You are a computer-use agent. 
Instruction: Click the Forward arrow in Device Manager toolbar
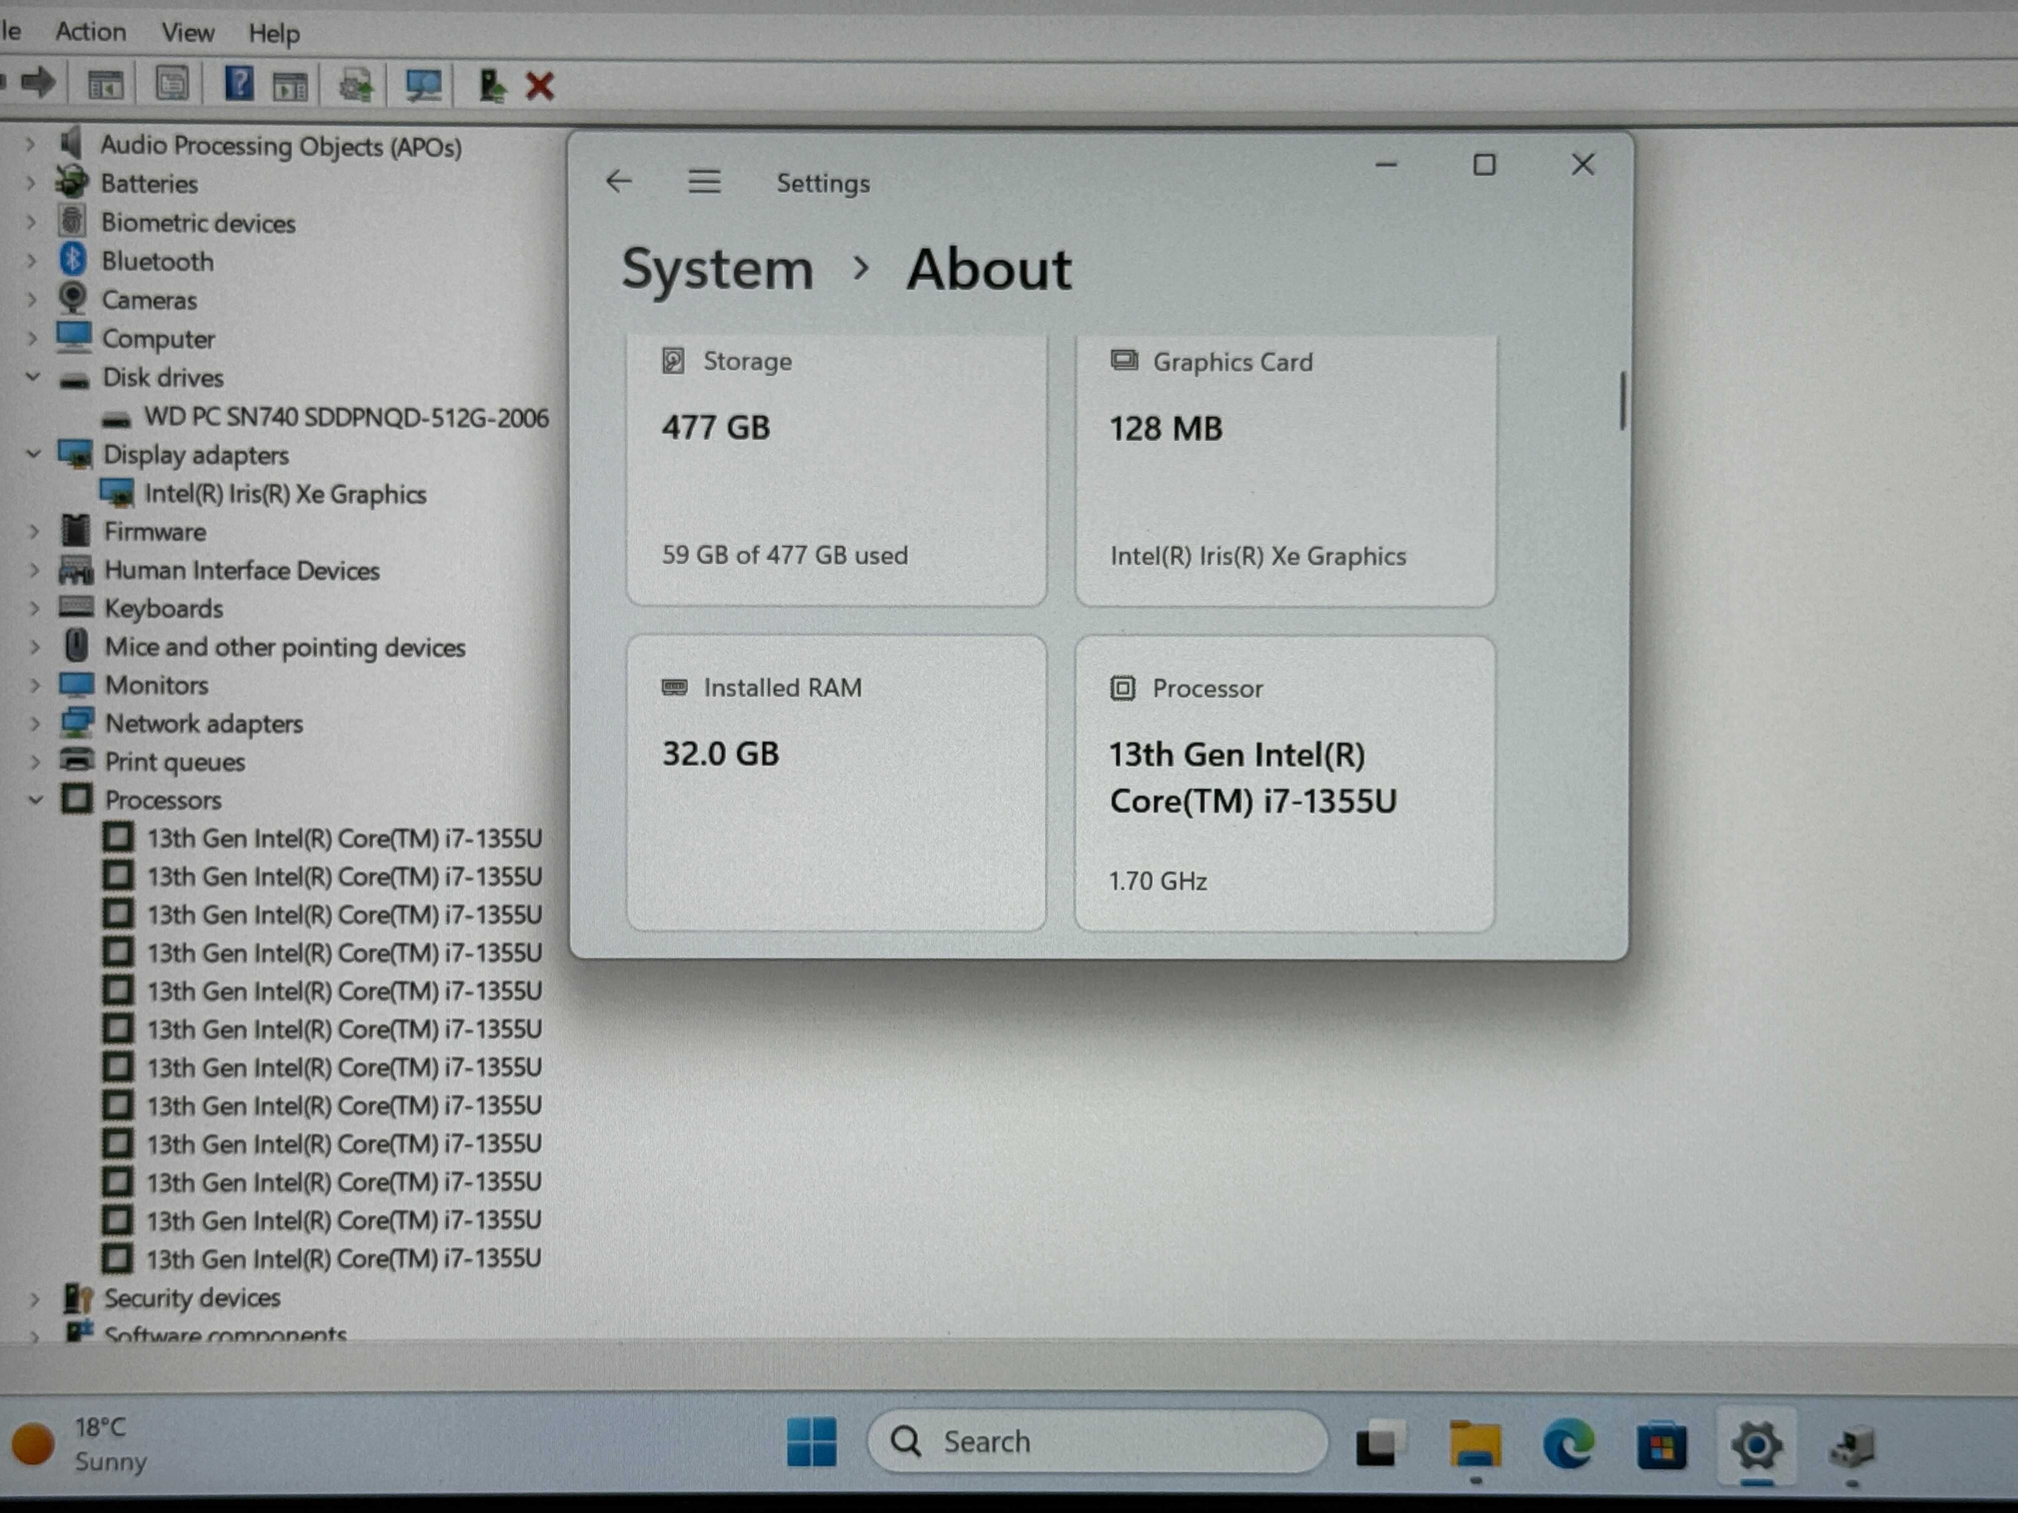(x=38, y=83)
